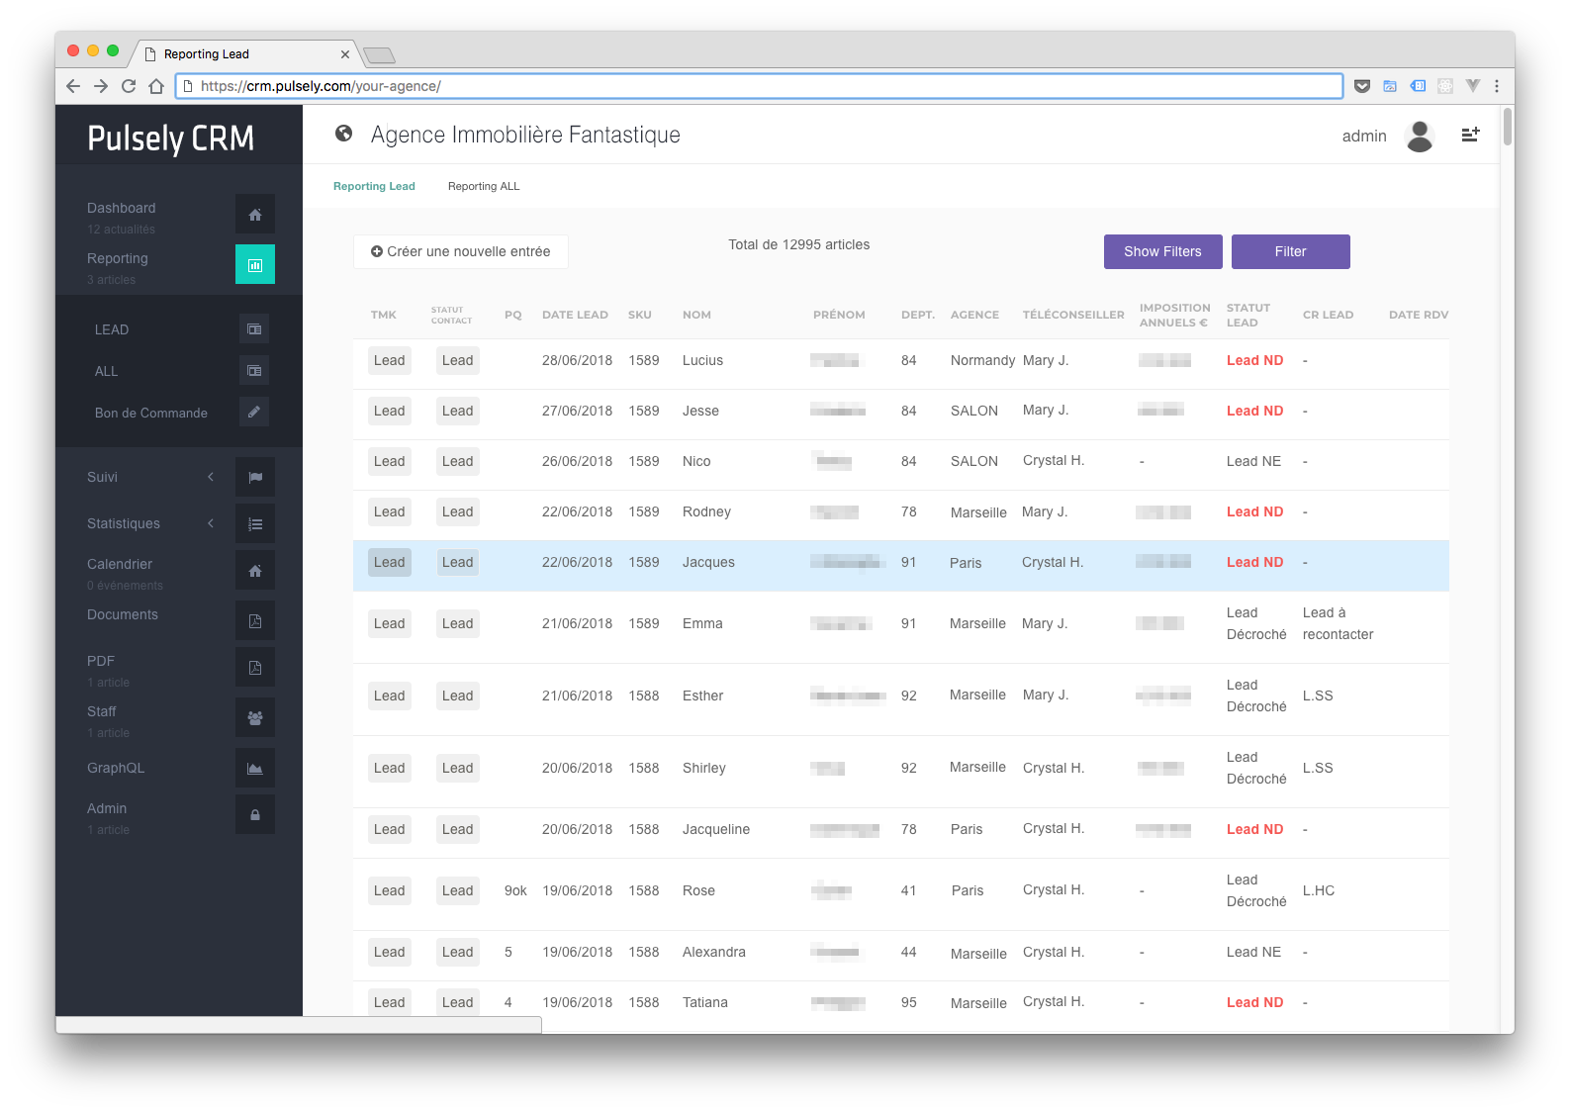Open the admin user avatar

(x=1420, y=137)
